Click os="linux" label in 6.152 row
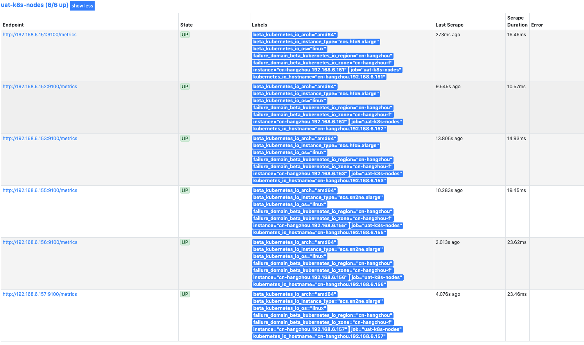Viewport: 584px width, 345px height. click(x=289, y=101)
